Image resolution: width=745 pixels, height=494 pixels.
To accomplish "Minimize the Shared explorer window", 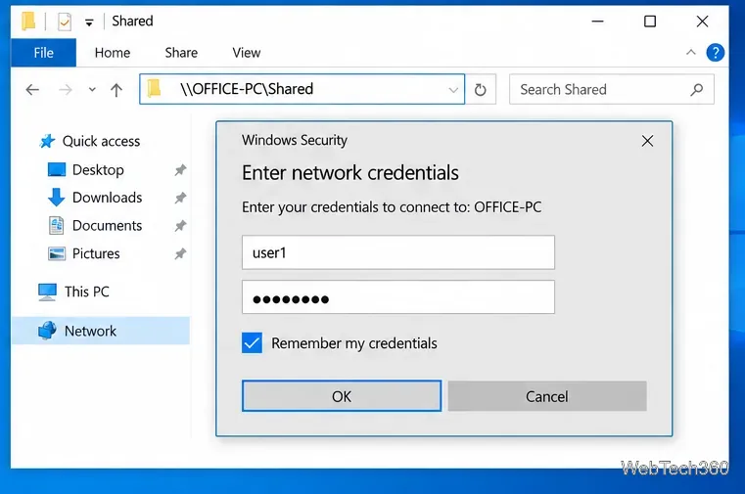I will click(x=597, y=22).
